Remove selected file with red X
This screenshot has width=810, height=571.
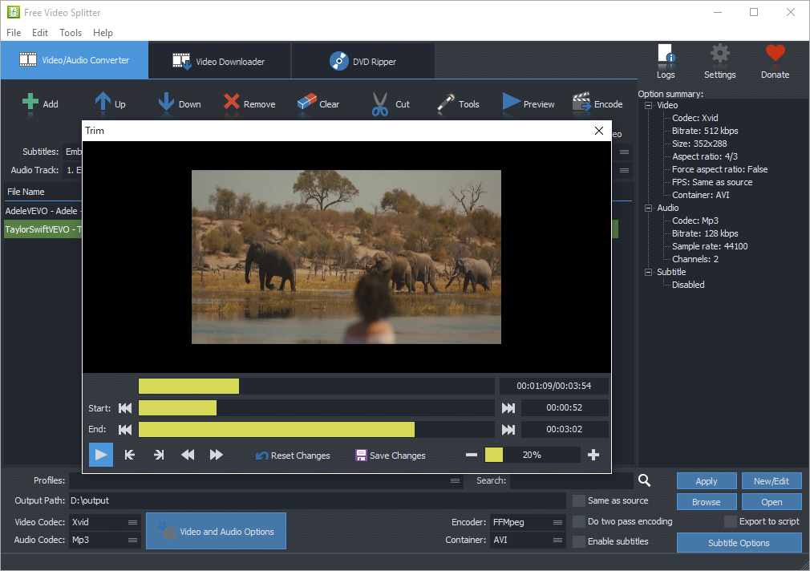232,102
